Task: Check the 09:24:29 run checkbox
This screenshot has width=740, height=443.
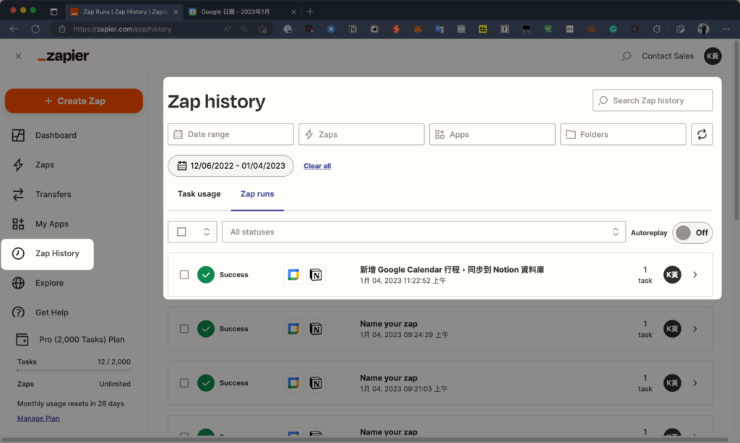Action: click(184, 329)
